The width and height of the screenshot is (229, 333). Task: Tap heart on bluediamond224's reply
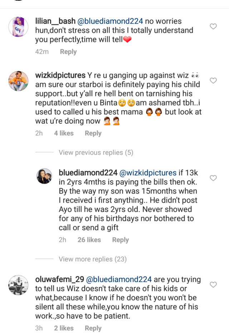coord(213,178)
